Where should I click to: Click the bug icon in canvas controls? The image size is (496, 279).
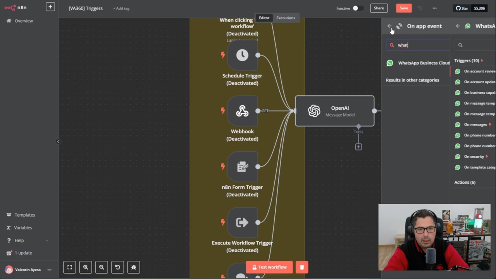134,267
